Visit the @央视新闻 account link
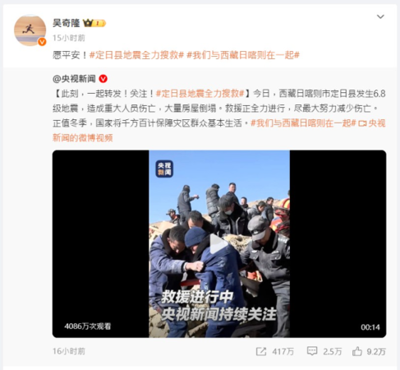 pyautogui.click(x=74, y=79)
